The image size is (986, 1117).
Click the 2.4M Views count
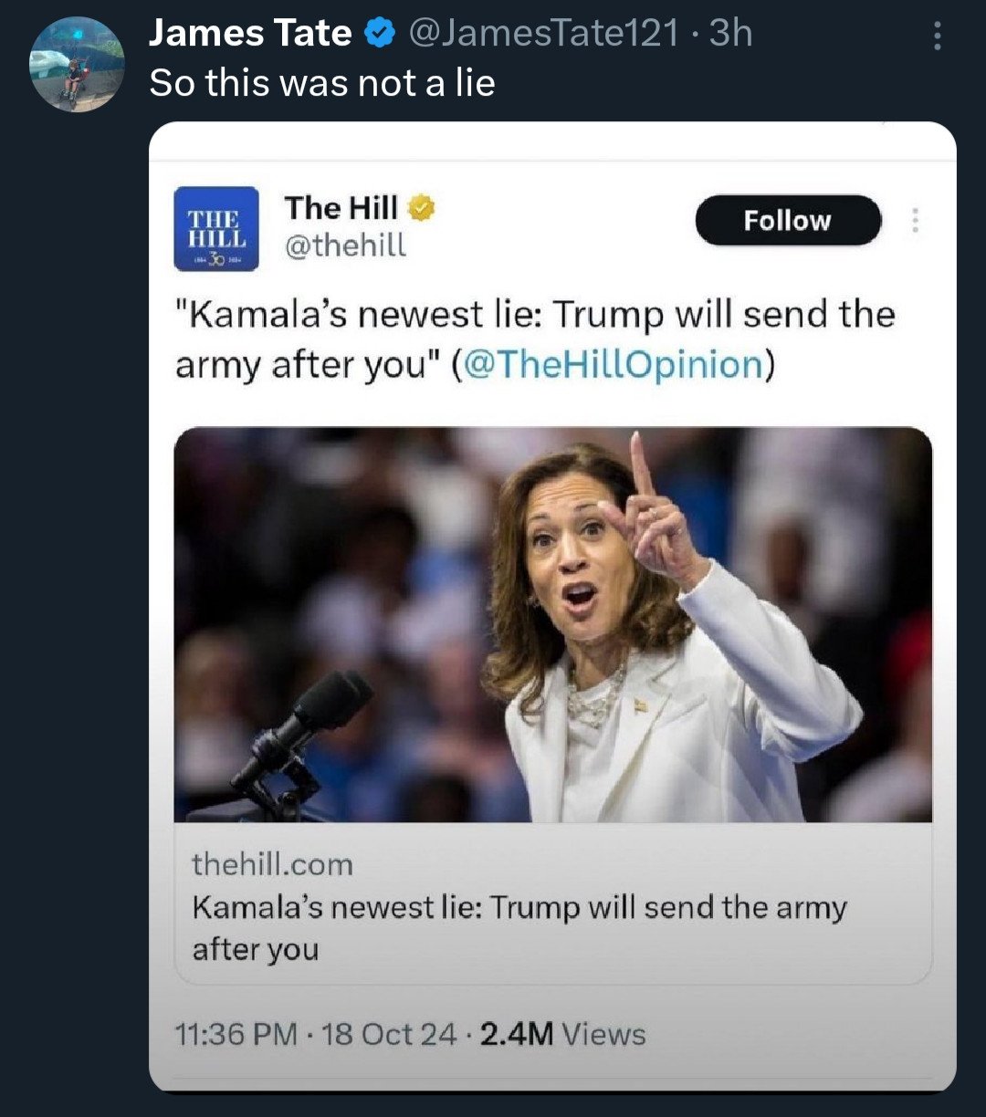coord(563,1034)
